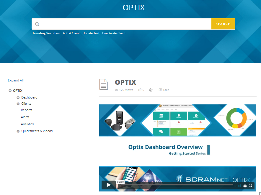Expand the Dashboard tree node
The image size is (261, 195).
(18, 98)
